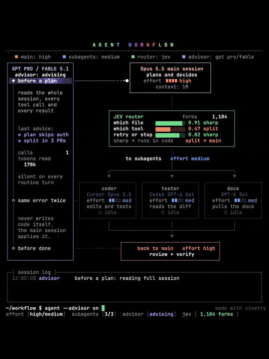Click the down arrow above the docs box
269x359 pixels.
(235, 177)
